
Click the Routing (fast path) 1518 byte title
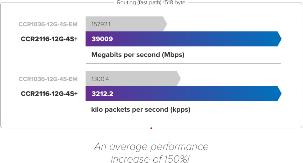(x=151, y=3)
